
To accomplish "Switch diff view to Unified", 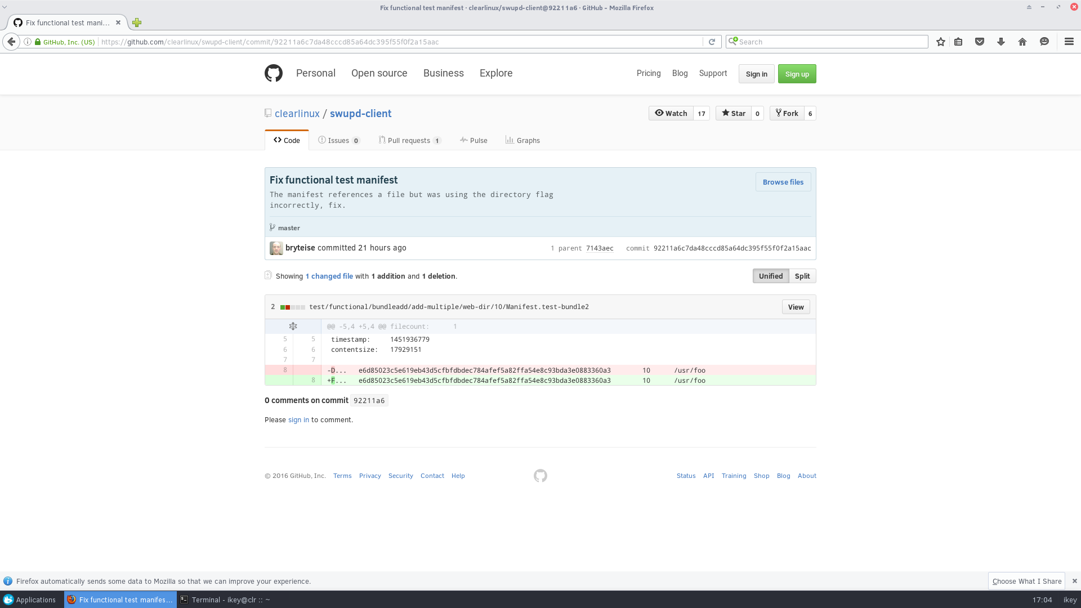I will [771, 276].
